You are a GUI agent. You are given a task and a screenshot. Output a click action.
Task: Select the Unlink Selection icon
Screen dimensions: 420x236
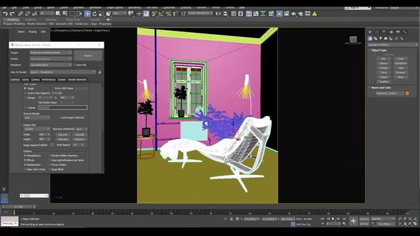click(x=28, y=14)
